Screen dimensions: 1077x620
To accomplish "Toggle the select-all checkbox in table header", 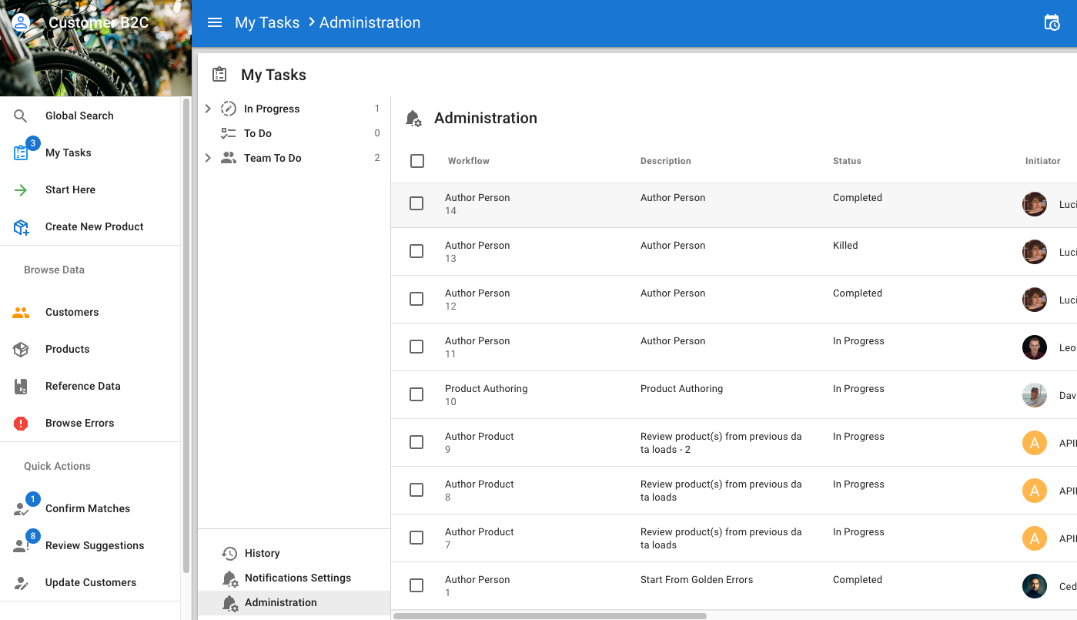I will click(417, 161).
